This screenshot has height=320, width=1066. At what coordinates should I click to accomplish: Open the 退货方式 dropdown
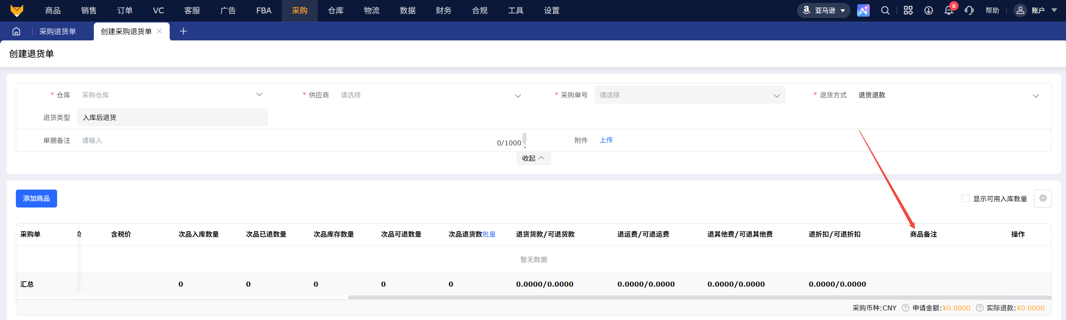[949, 95]
